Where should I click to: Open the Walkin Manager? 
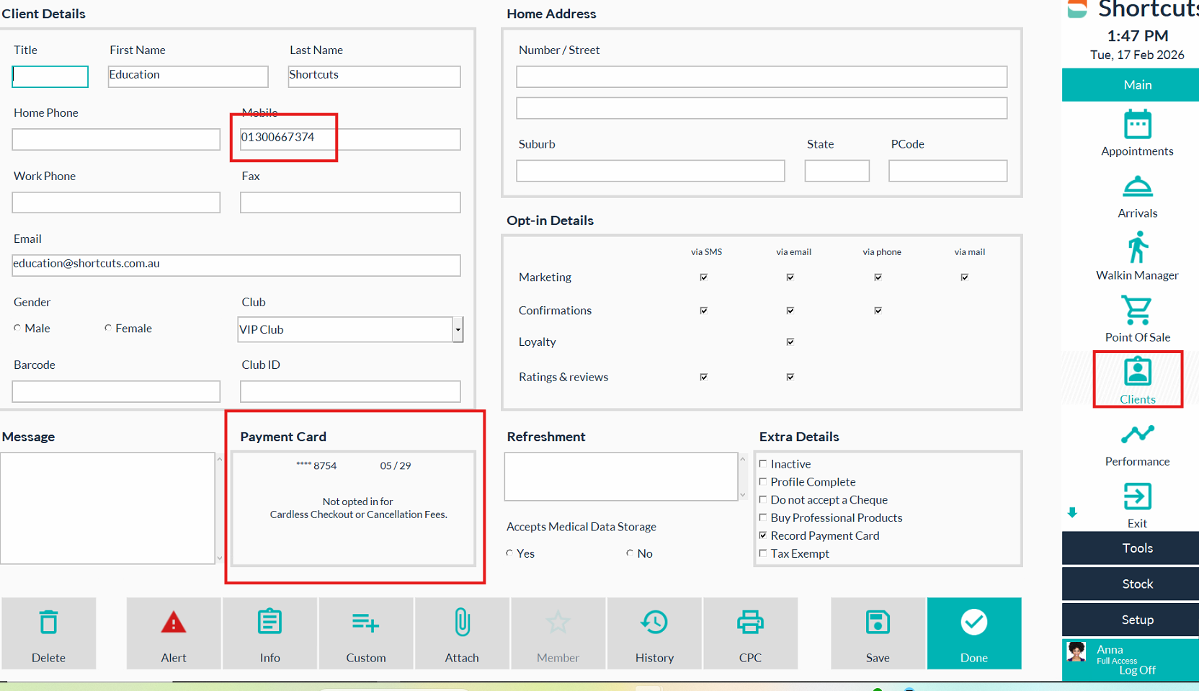click(1137, 249)
